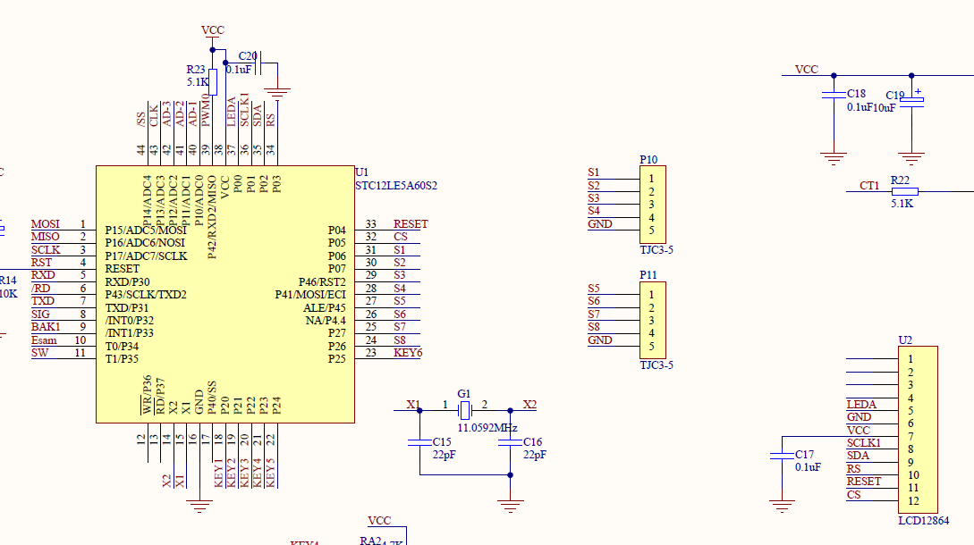Select the /INT0/P32 pin name
The image size is (974, 545).
pos(129,321)
